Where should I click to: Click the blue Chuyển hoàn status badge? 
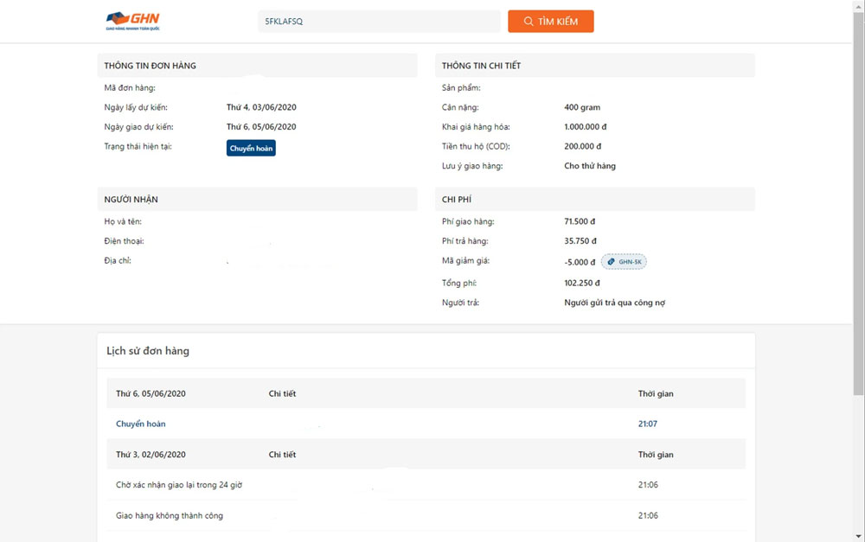coord(251,148)
